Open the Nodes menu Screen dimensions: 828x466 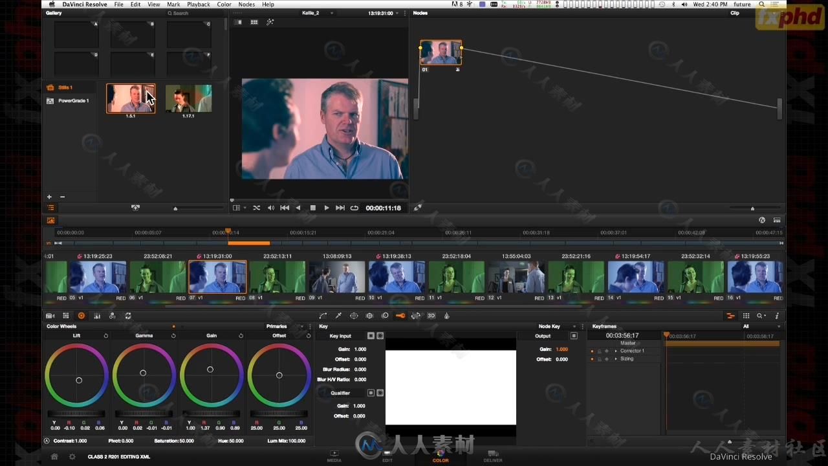click(x=246, y=5)
